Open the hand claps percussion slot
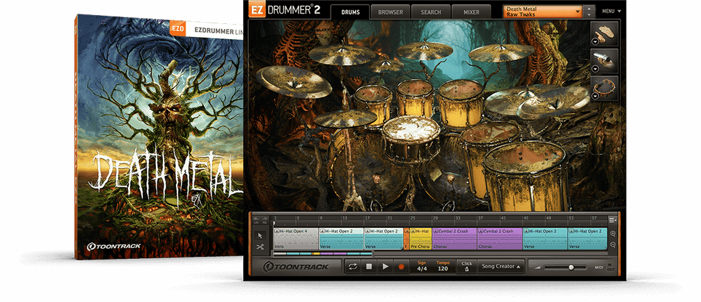Image resolution: width=701 pixels, height=302 pixels. click(x=605, y=33)
